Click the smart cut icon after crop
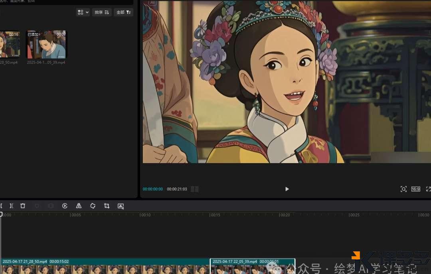 point(121,206)
